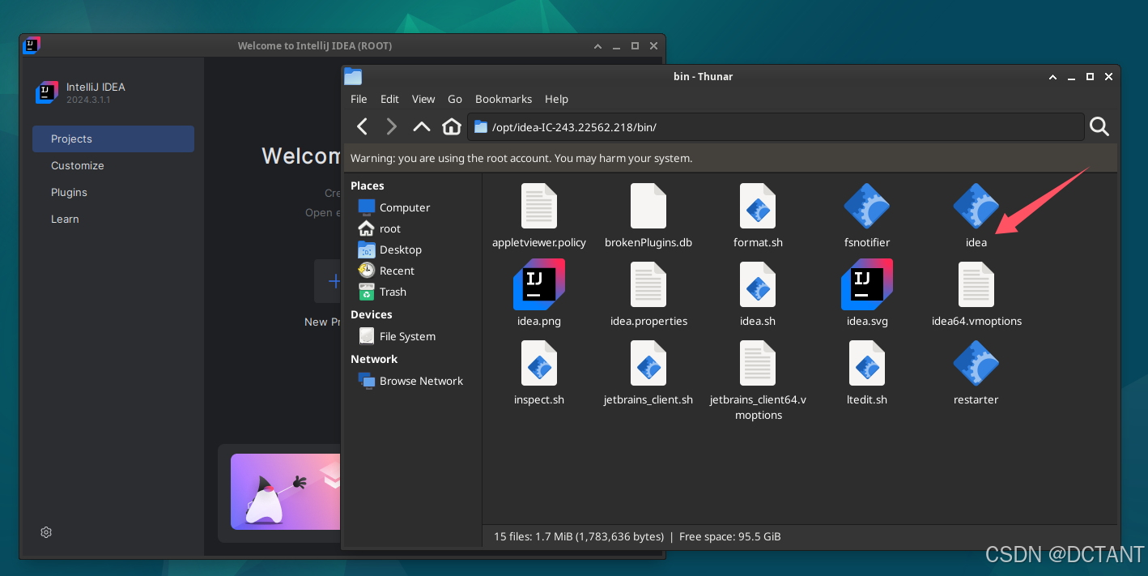Minimize the IntelliJ Welcome window
The width and height of the screenshot is (1148, 576).
click(617, 46)
